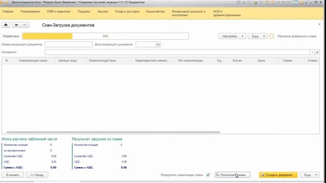Open CRM и маркетинг section
Viewport: 326px width, 183px height.
[59, 11]
